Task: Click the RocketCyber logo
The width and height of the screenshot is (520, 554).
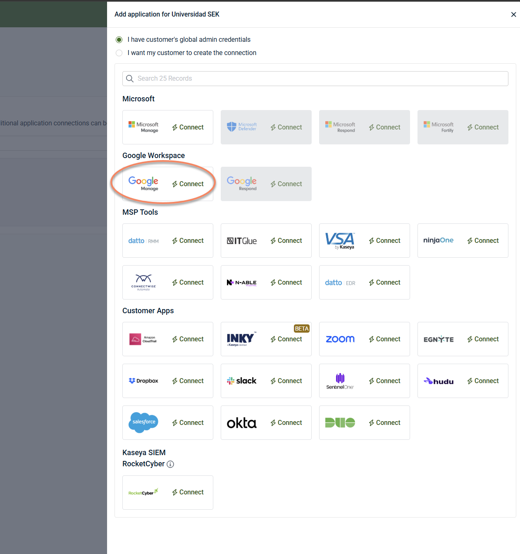Action: coord(143,492)
